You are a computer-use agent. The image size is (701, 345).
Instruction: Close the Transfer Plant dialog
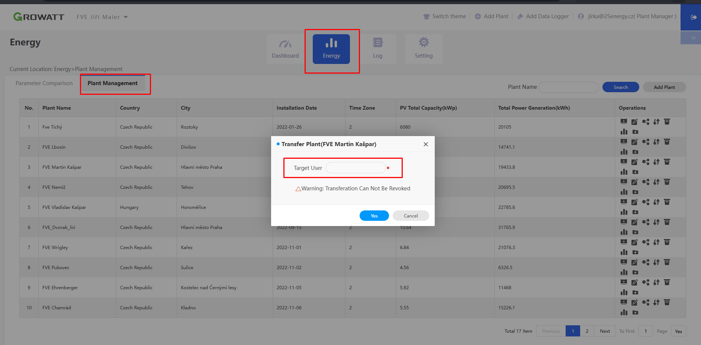point(426,144)
